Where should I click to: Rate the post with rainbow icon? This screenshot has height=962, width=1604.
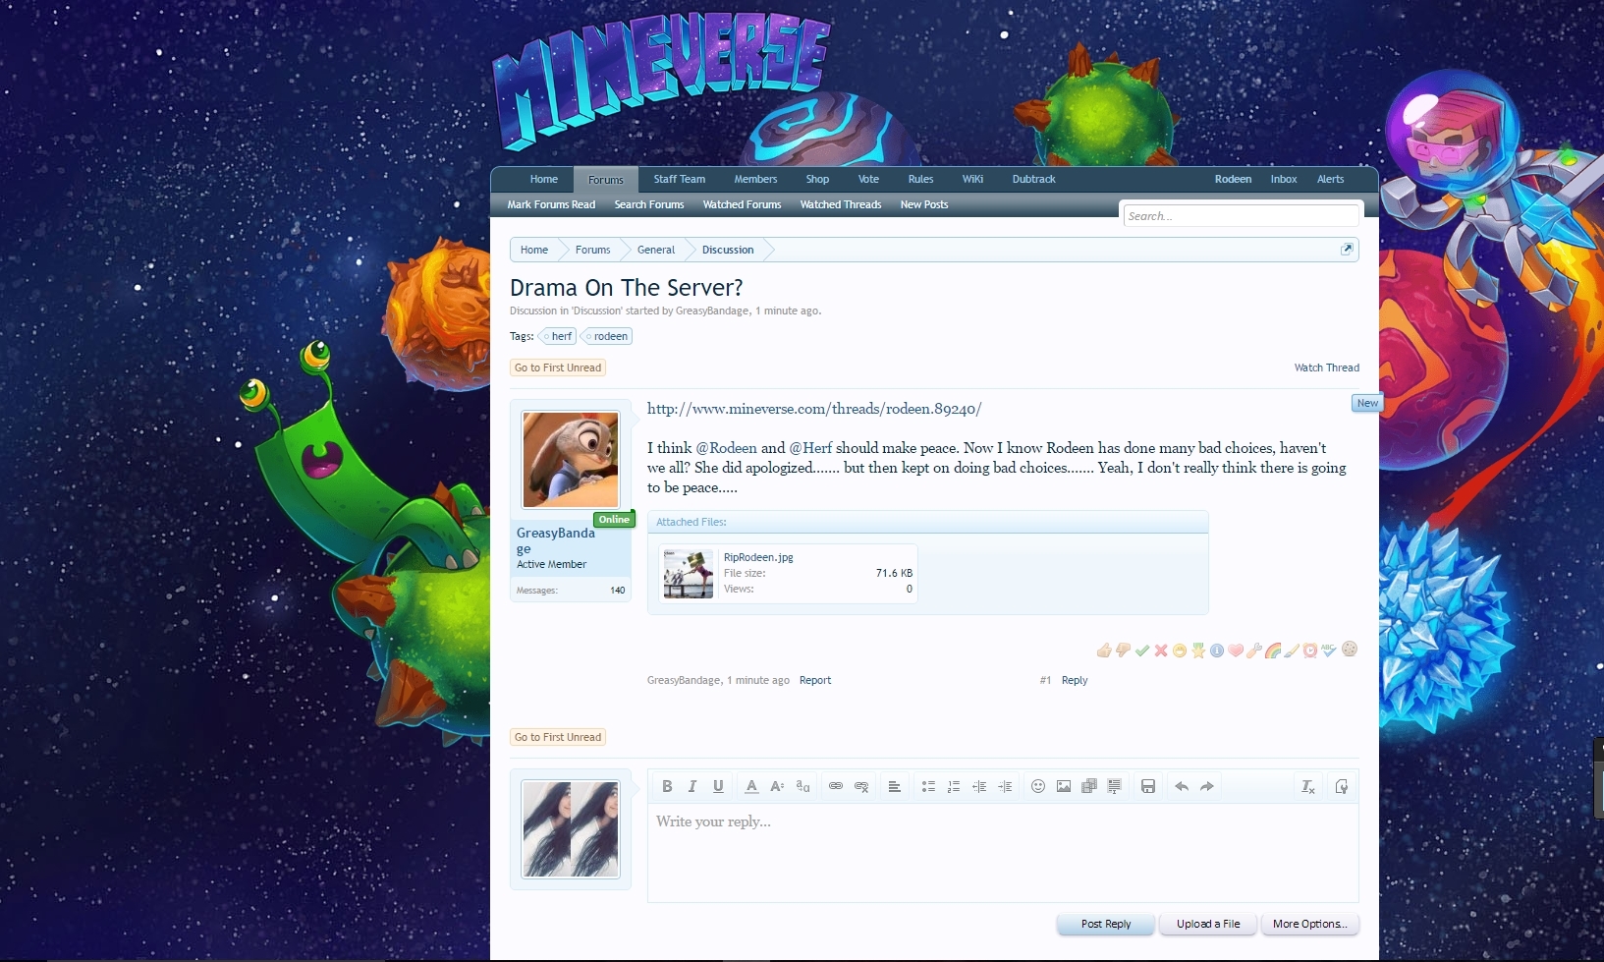coord(1273,651)
